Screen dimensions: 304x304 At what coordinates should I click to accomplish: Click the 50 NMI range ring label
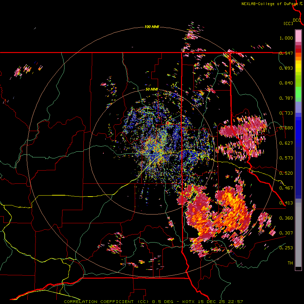coord(152,90)
